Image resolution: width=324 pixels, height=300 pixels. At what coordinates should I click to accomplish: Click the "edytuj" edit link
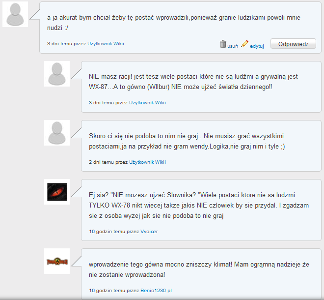[257, 46]
